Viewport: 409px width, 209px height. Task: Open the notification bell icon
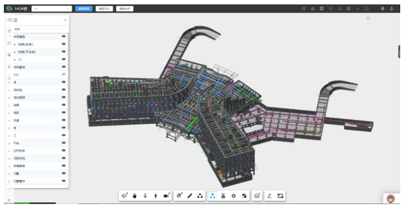click(x=383, y=9)
